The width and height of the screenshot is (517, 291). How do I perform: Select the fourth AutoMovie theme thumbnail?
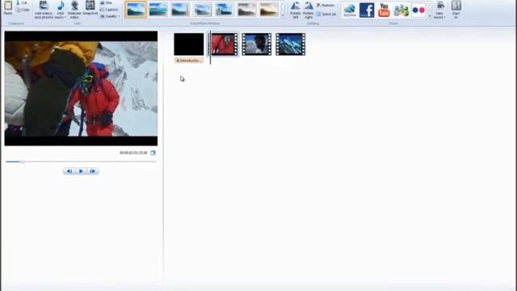click(202, 10)
